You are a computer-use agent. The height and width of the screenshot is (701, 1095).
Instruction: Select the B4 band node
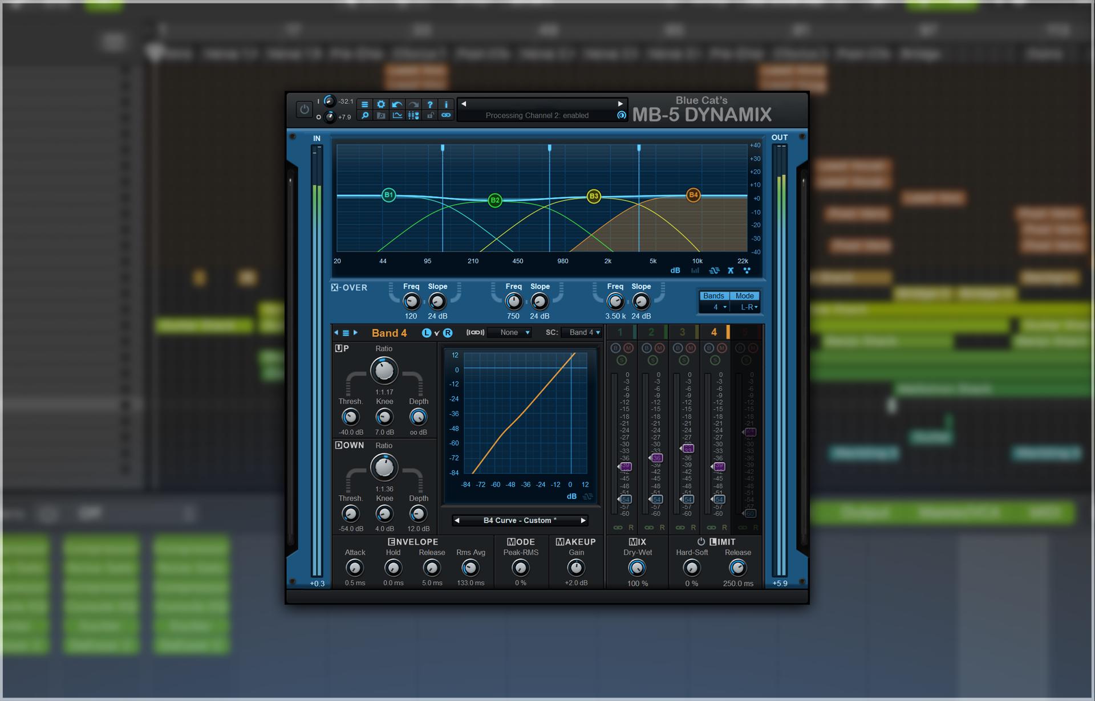coord(693,195)
